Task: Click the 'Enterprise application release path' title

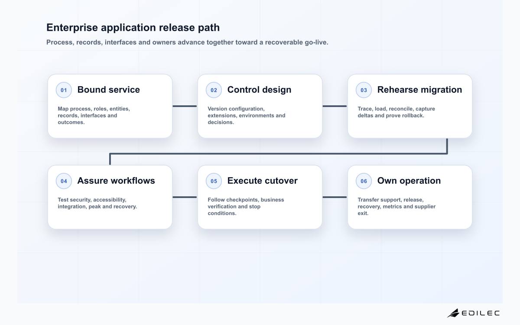Action: pyautogui.click(x=133, y=27)
